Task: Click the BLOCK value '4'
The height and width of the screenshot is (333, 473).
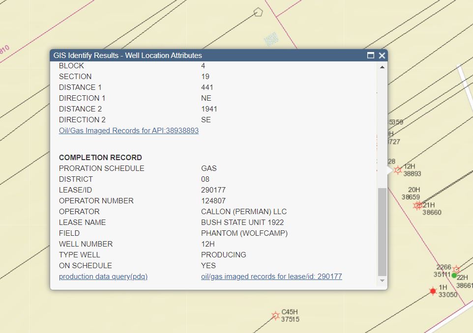Action: 203,66
